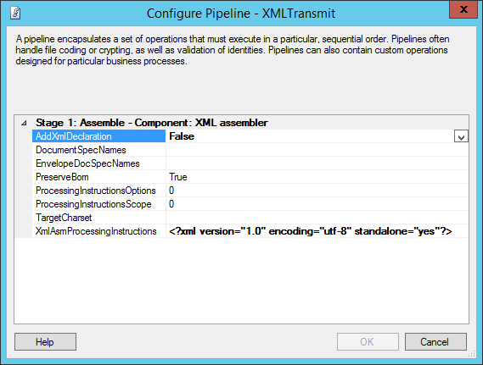Cancel the pipeline configuration dialog
This screenshot has width=483, height=365.
click(x=435, y=341)
